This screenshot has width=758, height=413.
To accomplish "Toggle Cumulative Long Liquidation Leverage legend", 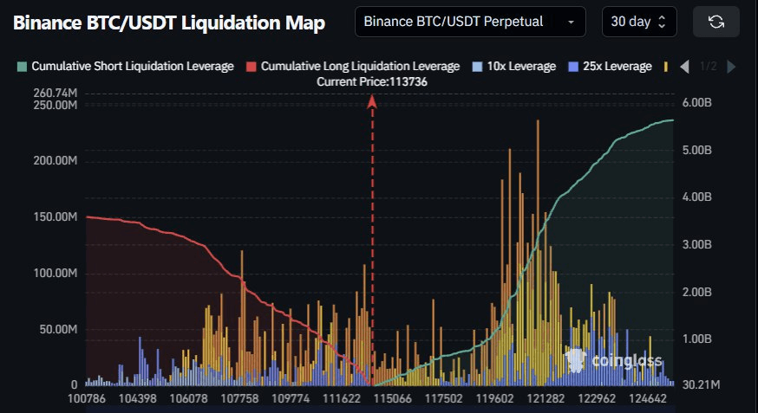I will point(353,67).
